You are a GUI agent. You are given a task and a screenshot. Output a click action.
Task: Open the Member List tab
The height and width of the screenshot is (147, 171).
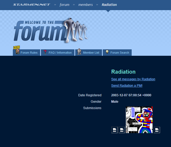coord(91,53)
